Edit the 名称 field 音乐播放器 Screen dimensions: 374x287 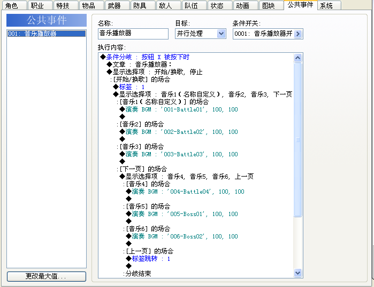[133, 34]
